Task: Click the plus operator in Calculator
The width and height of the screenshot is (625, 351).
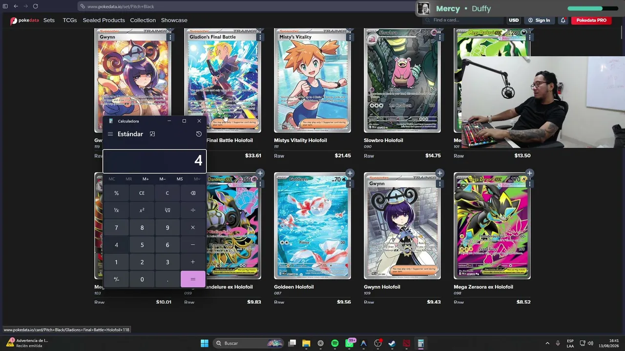Action: click(x=193, y=262)
